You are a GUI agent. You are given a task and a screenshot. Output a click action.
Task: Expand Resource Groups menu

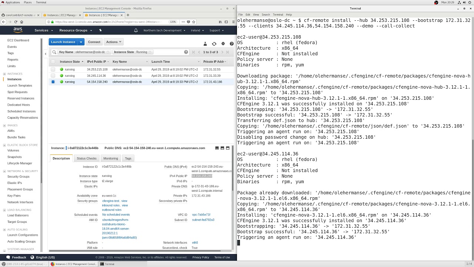(x=76, y=30)
